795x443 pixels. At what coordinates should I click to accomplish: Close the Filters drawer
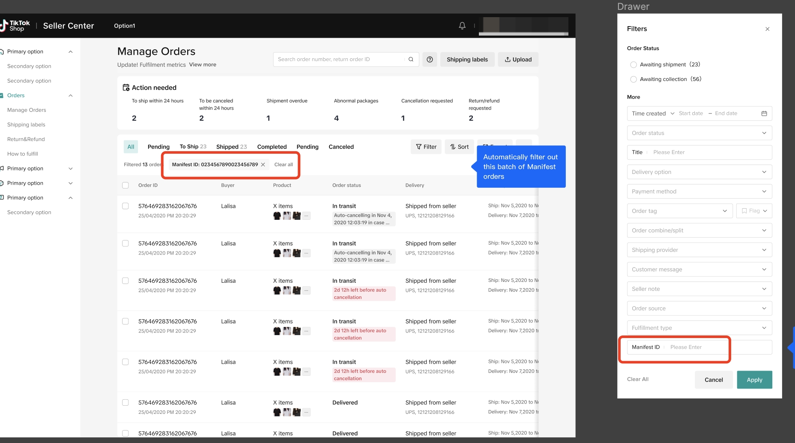coord(767,29)
